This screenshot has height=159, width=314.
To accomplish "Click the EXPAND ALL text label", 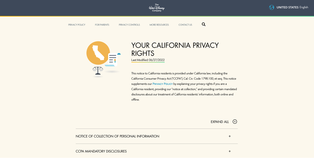I will click(x=220, y=122).
